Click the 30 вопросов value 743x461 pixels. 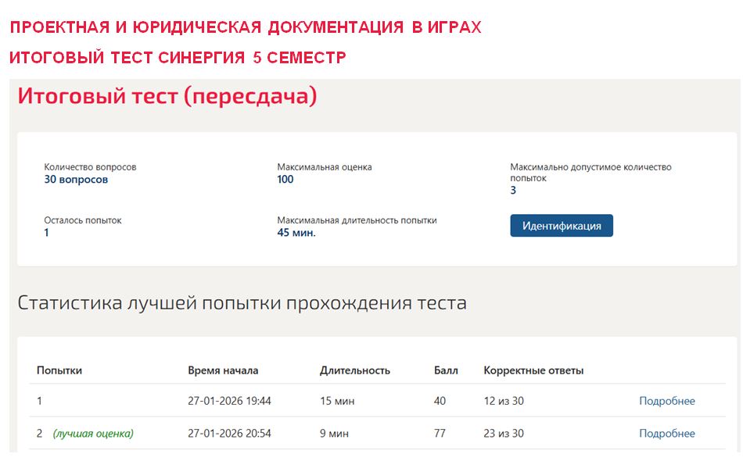click(x=76, y=180)
